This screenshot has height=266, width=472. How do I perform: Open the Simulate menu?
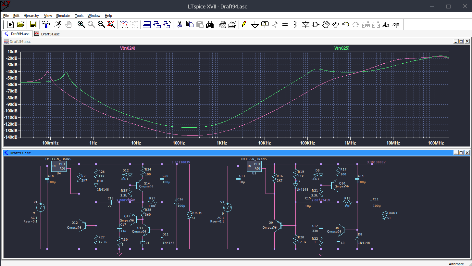pyautogui.click(x=63, y=16)
